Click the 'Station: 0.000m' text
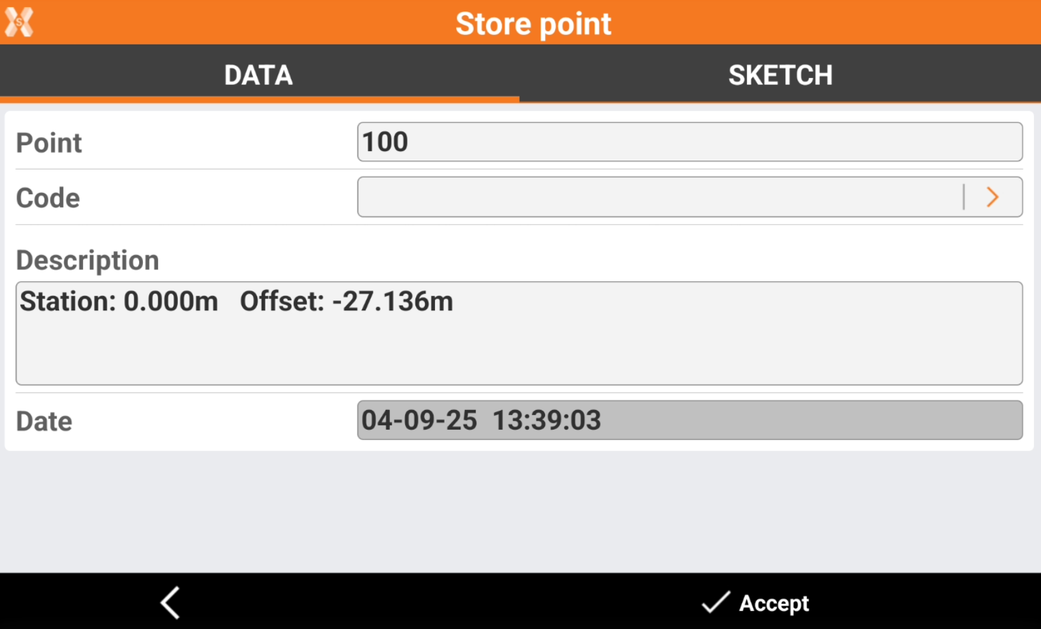 [119, 301]
